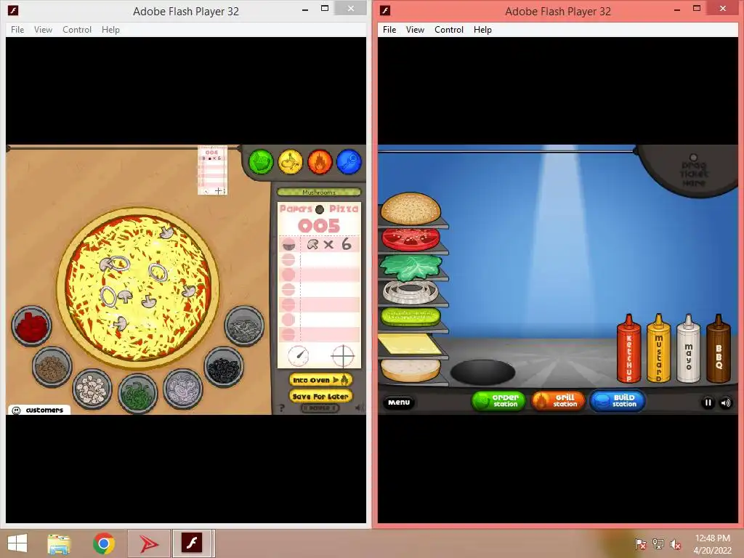Launch Google Chrome from taskbar
Viewport: 744px width, 558px height.
pos(104,543)
